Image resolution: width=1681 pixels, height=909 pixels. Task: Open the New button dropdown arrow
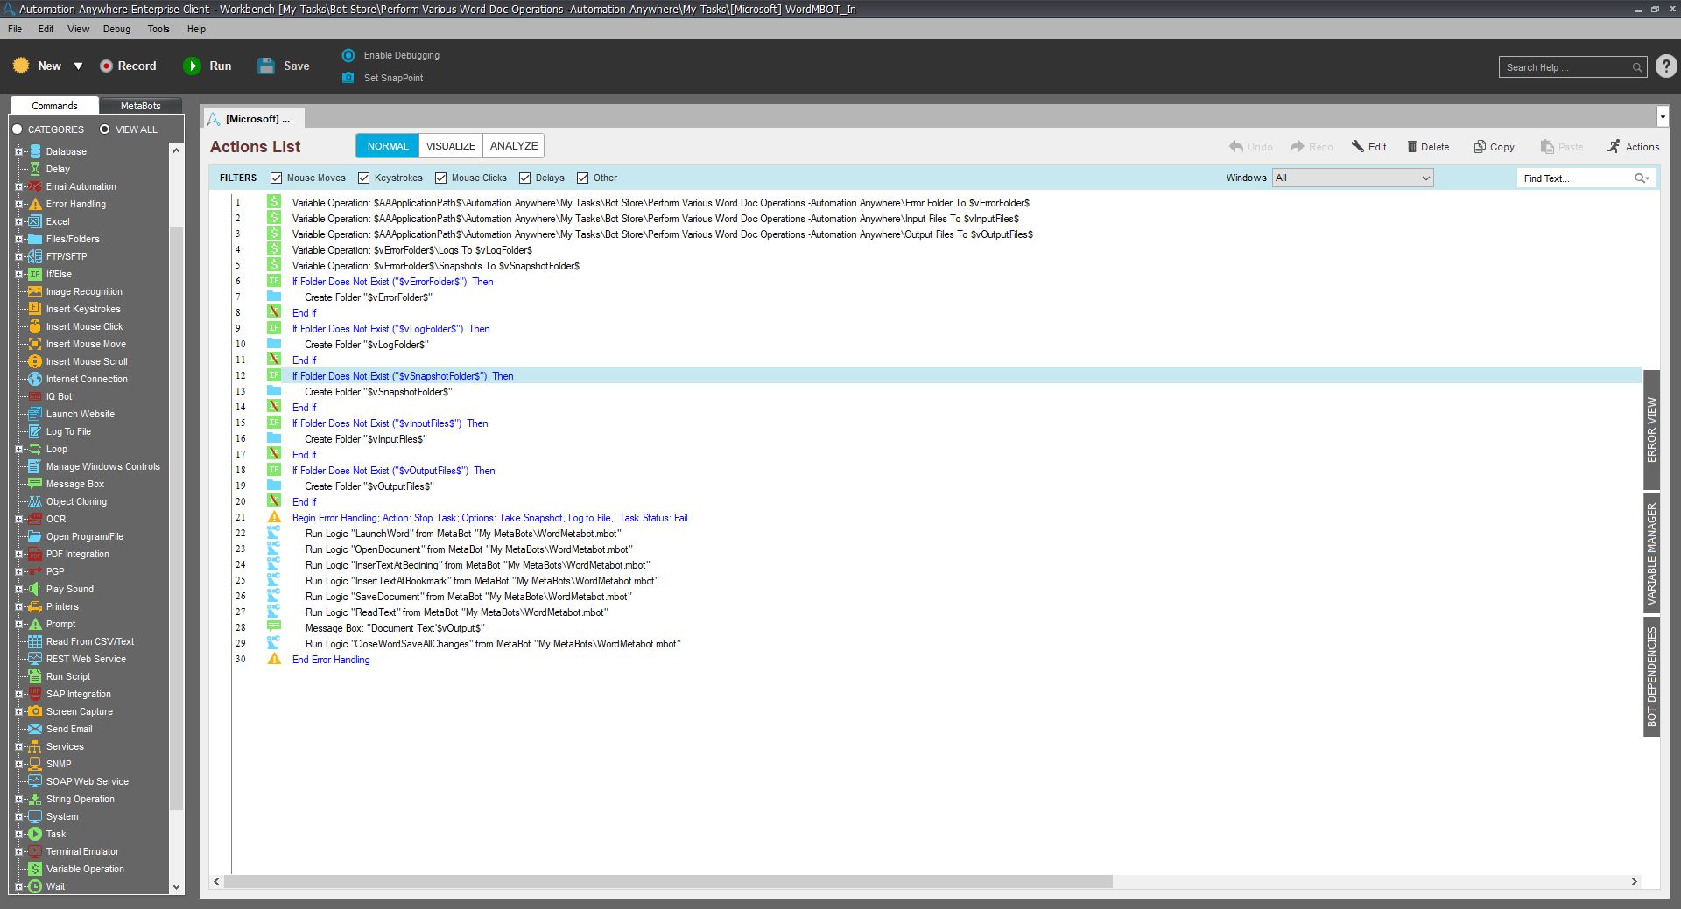[78, 66]
